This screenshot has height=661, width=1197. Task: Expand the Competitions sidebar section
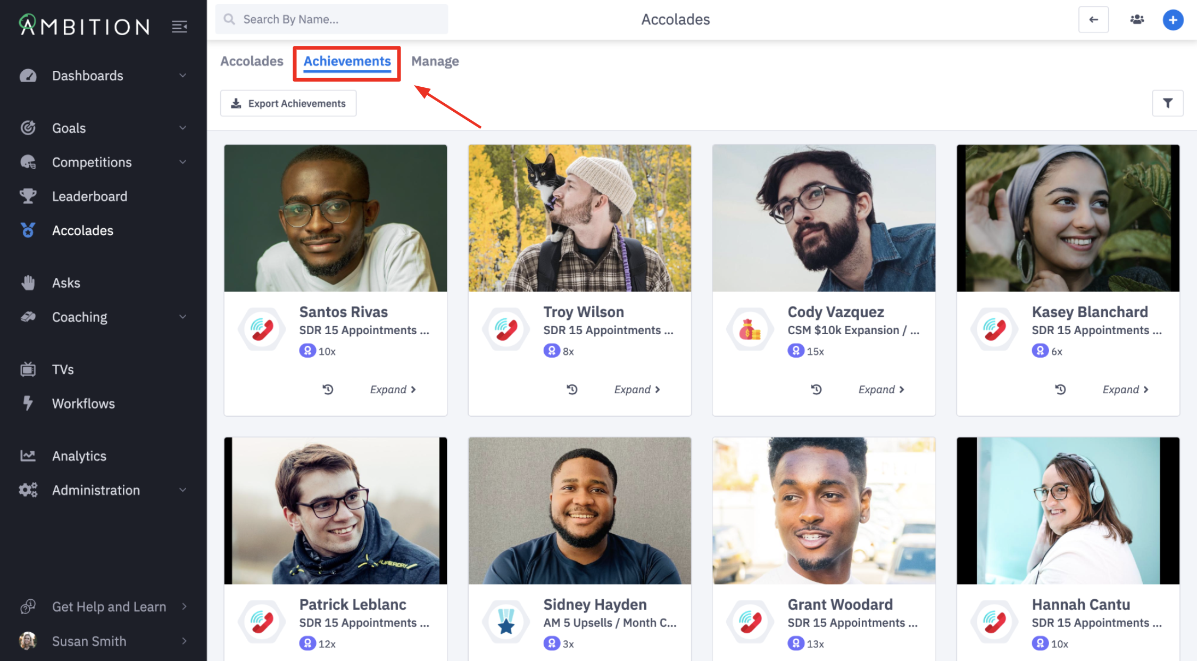coord(182,162)
